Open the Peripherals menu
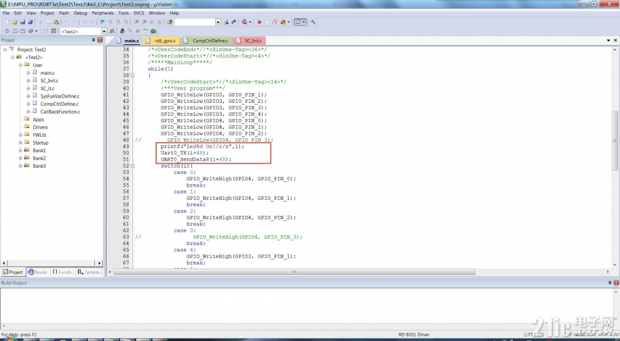 tap(103, 13)
